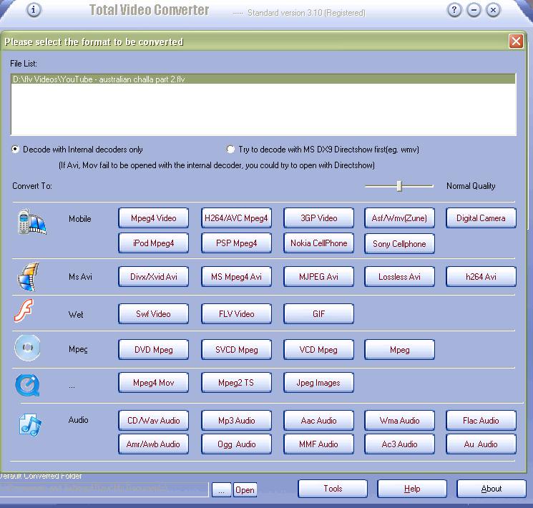The width and height of the screenshot is (533, 508).
Task: Click the QuickTime category icon
Action: coord(27,385)
